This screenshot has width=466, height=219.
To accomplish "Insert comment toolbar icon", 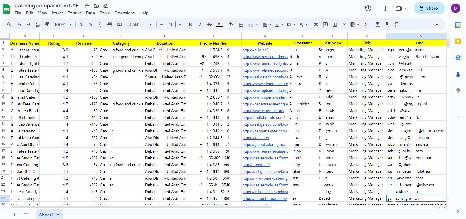I will coord(325,25).
